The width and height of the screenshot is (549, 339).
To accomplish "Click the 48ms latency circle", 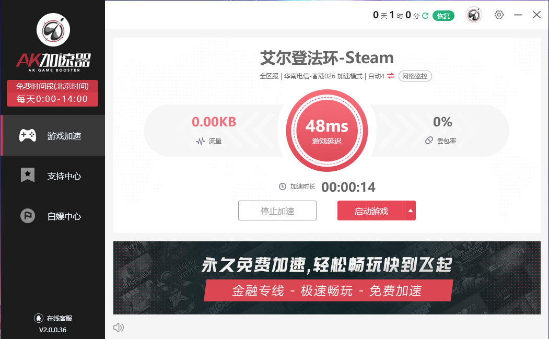I will (x=327, y=131).
